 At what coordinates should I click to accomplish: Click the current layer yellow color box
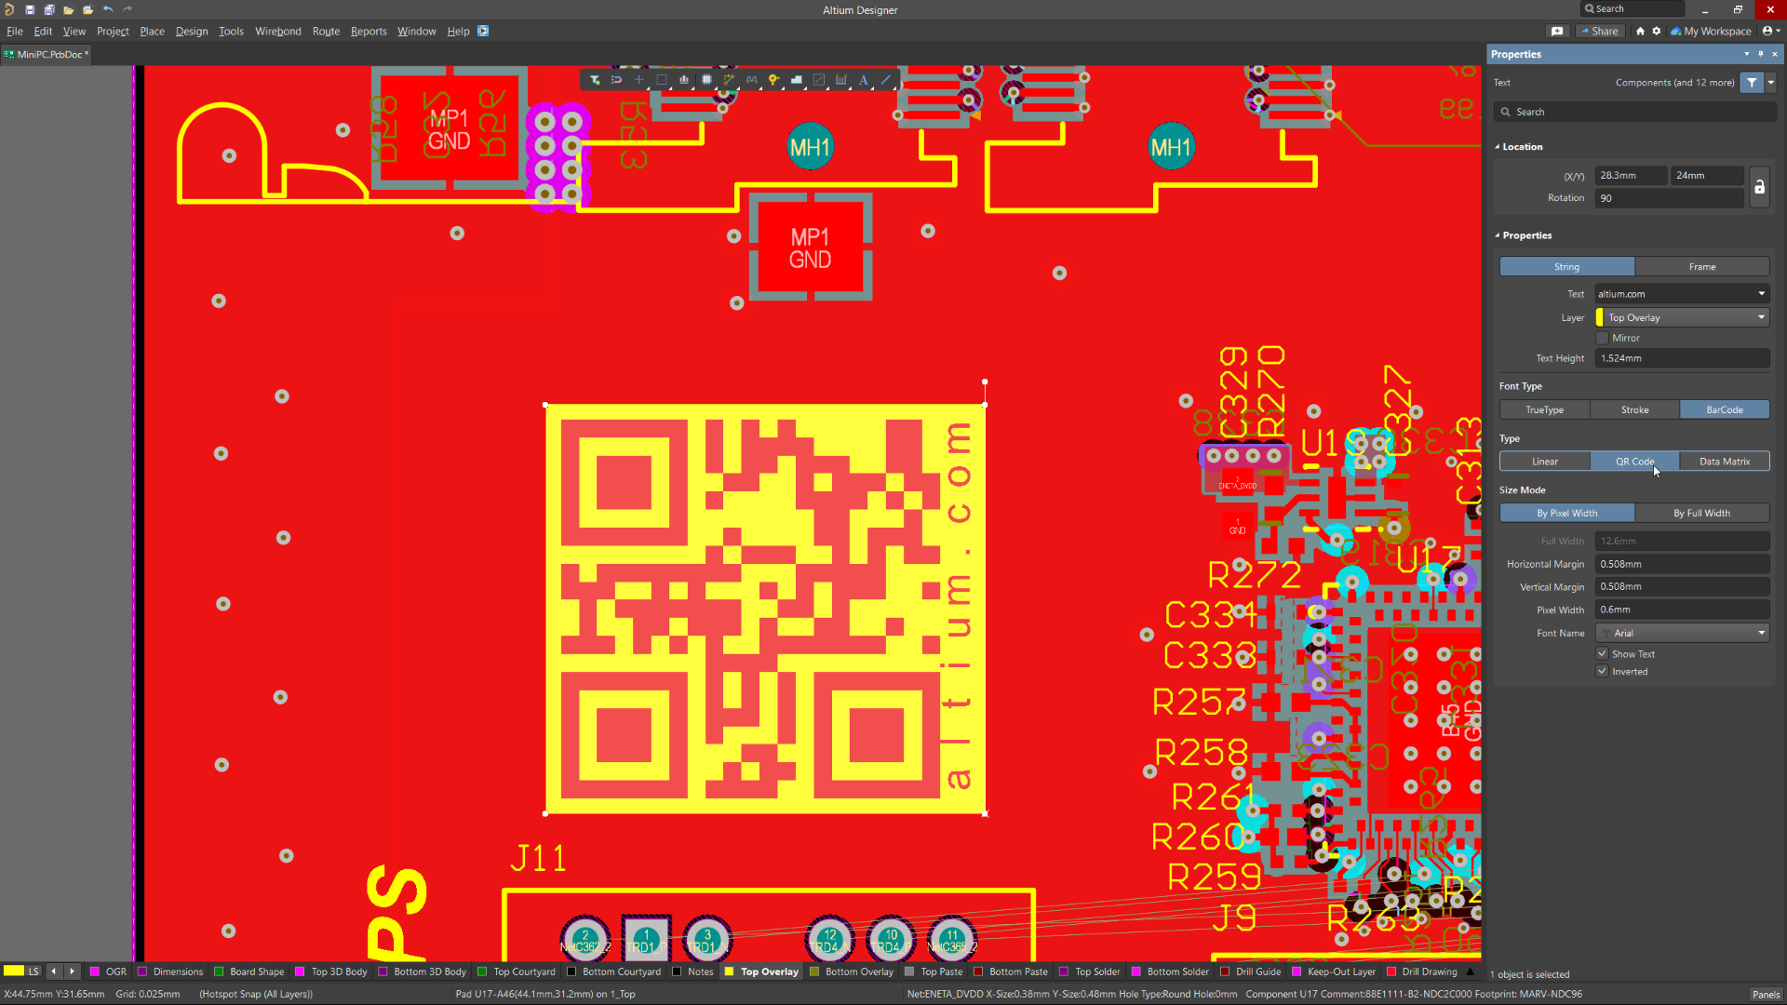[x=14, y=971]
